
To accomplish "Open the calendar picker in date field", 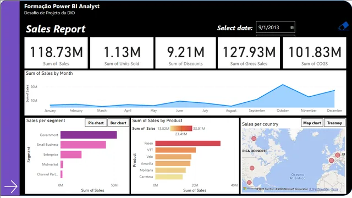I will click(292, 28).
